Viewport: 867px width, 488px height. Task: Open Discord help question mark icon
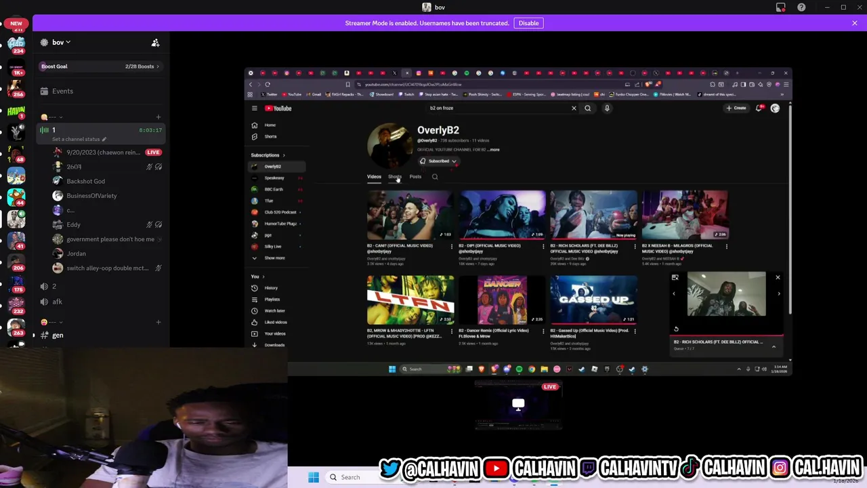(801, 7)
